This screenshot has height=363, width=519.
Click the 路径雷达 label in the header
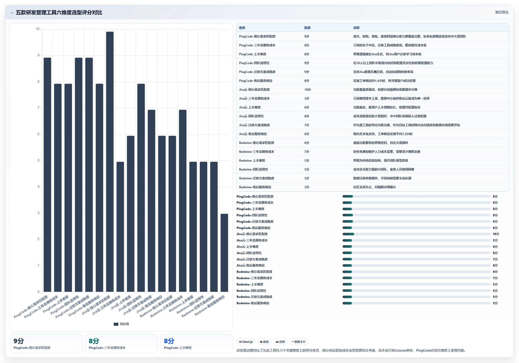502,12
